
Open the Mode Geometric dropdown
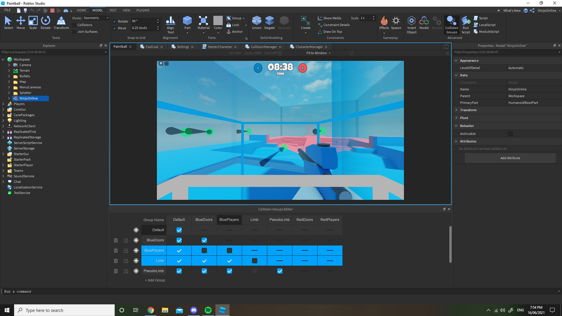[x=96, y=18]
